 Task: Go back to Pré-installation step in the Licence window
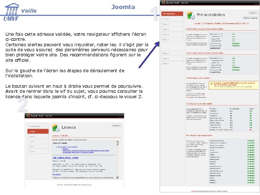click(38, 126)
